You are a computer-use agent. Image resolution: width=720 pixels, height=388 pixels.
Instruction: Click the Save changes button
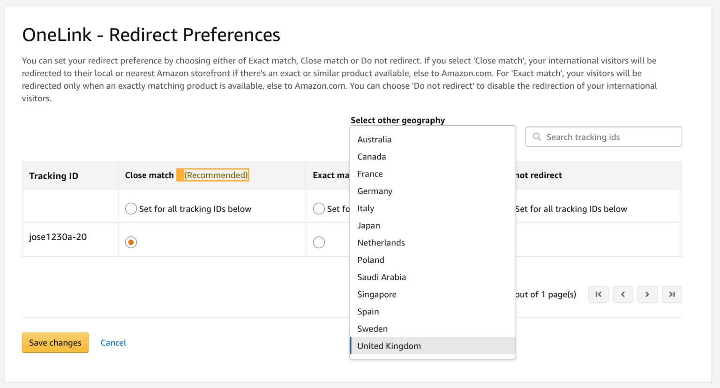click(x=55, y=342)
